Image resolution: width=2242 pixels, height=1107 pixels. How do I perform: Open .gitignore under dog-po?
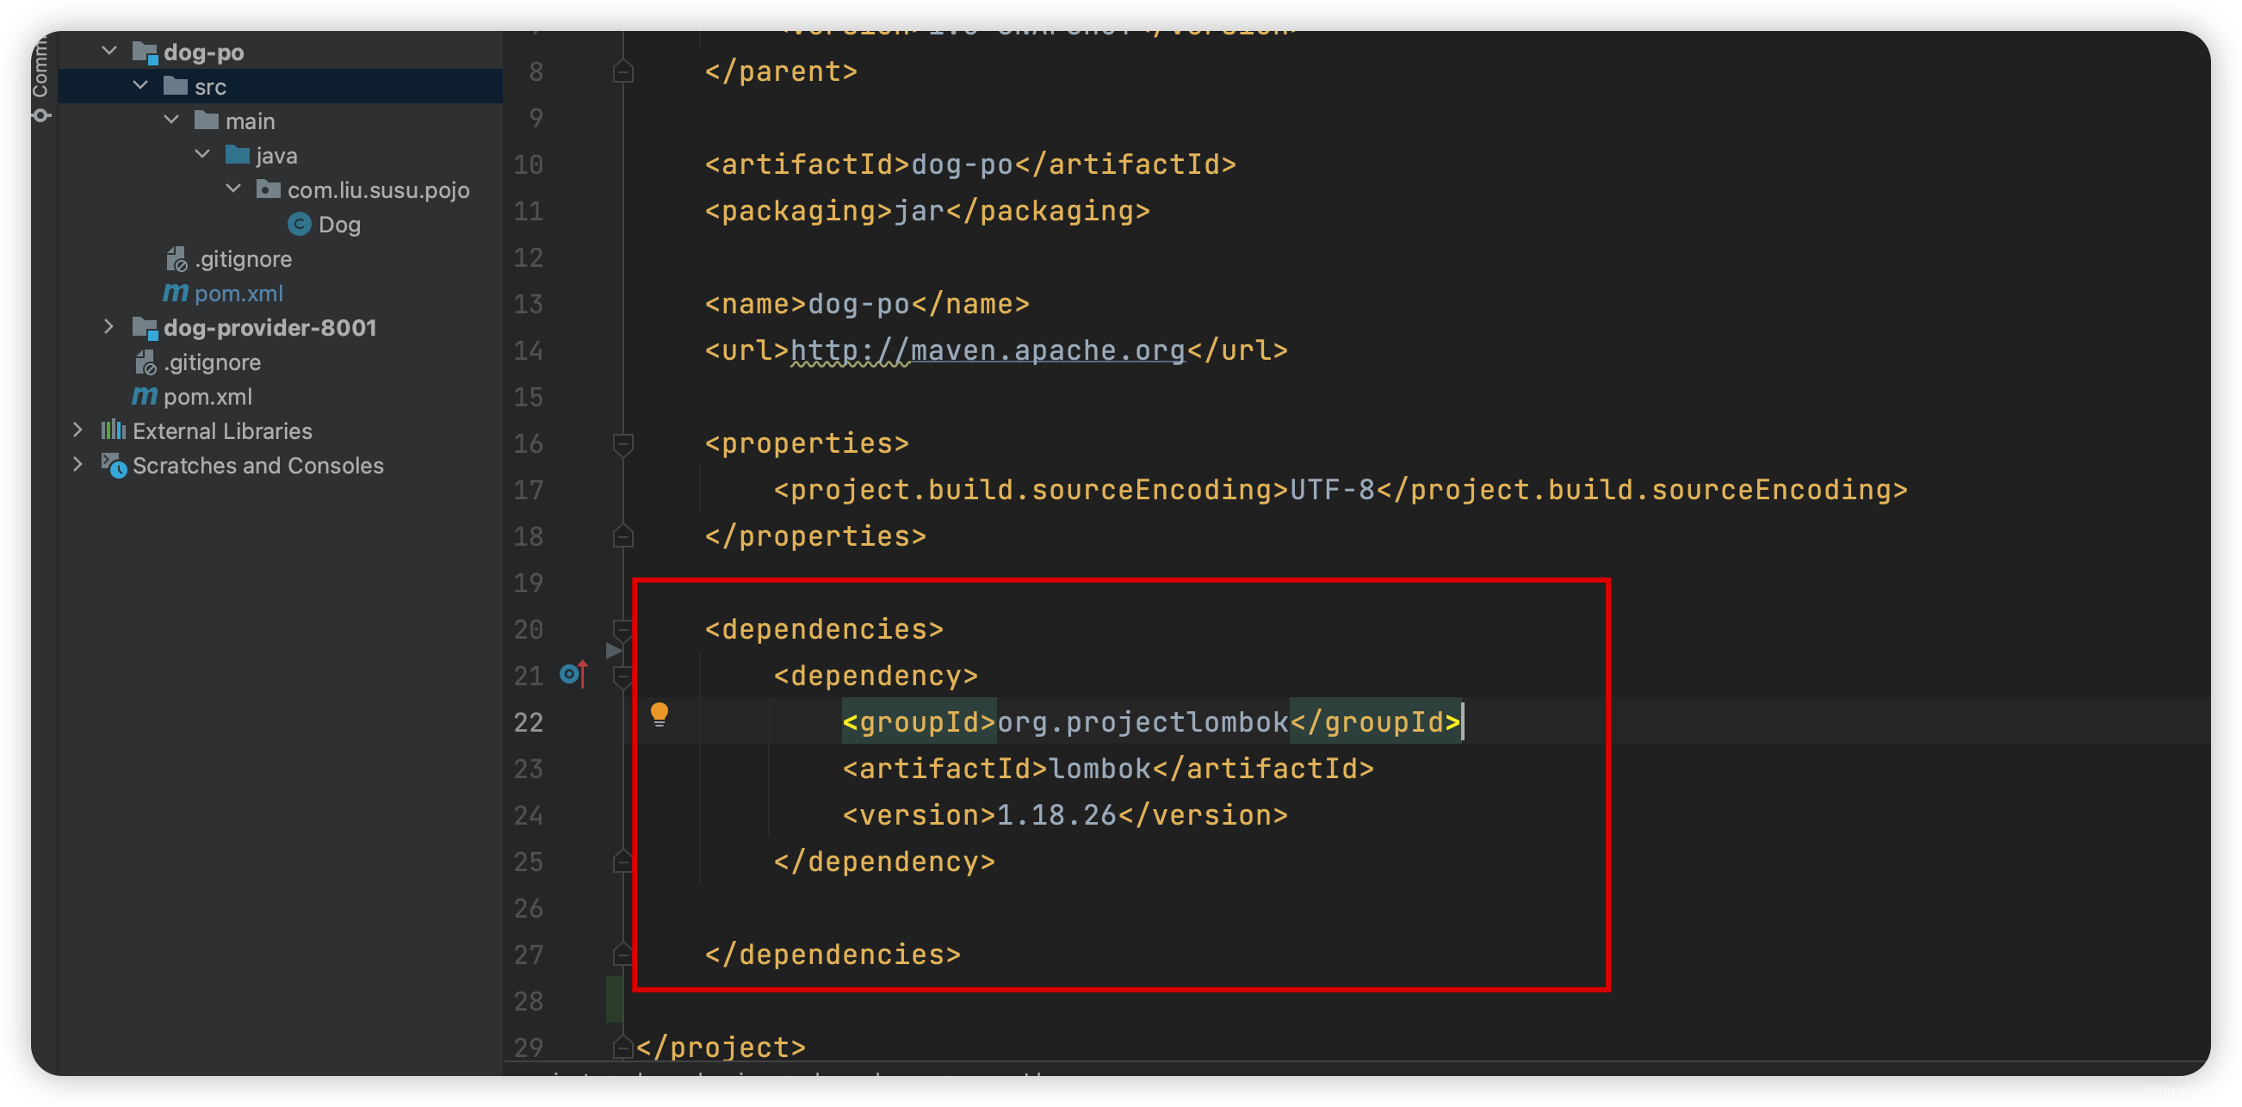click(x=243, y=258)
